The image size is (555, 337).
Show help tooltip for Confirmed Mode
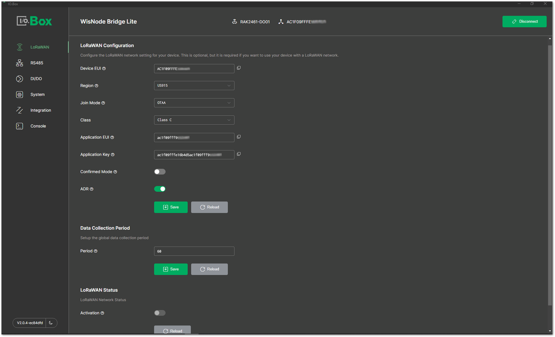pyautogui.click(x=115, y=172)
